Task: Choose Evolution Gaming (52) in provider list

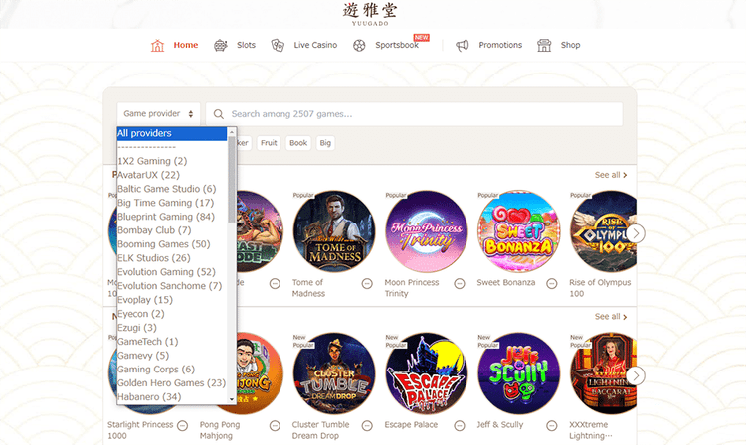Action: click(x=166, y=272)
